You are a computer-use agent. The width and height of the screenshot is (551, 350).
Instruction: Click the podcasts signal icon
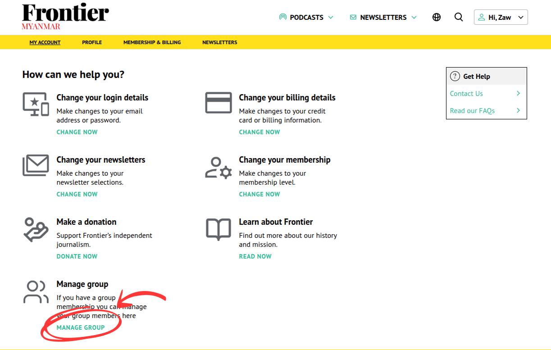click(x=282, y=17)
